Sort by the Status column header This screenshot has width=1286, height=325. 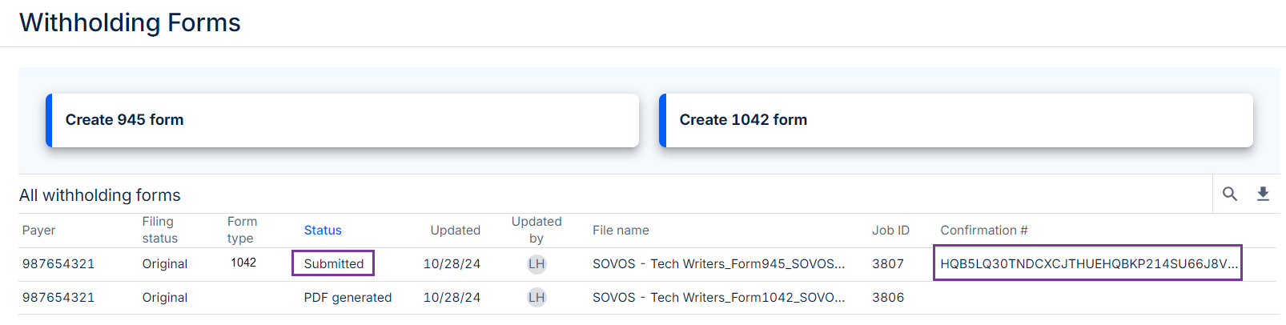tap(323, 231)
